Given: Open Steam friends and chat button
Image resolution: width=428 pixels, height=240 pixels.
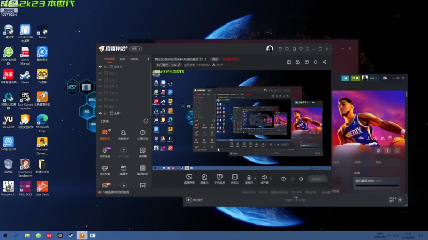Looking at the screenshot, I should tap(395, 200).
